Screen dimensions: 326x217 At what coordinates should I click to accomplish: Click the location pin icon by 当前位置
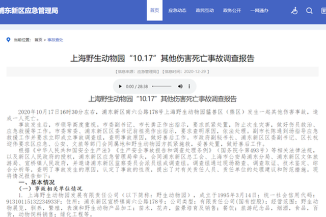click(8, 40)
